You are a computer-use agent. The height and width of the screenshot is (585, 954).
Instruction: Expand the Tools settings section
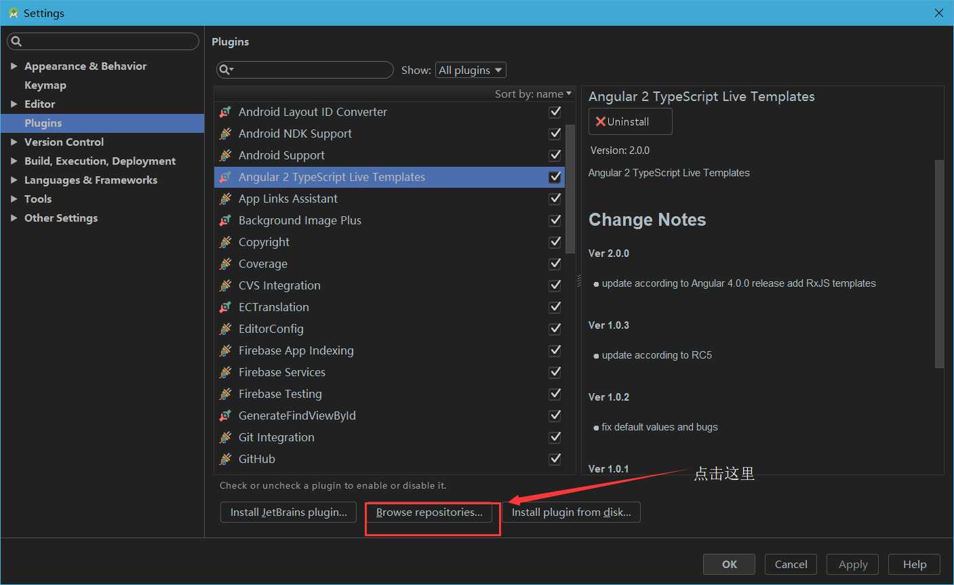(14, 199)
